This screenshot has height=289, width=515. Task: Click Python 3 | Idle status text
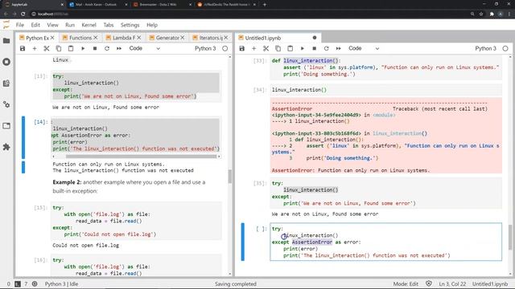point(61,283)
